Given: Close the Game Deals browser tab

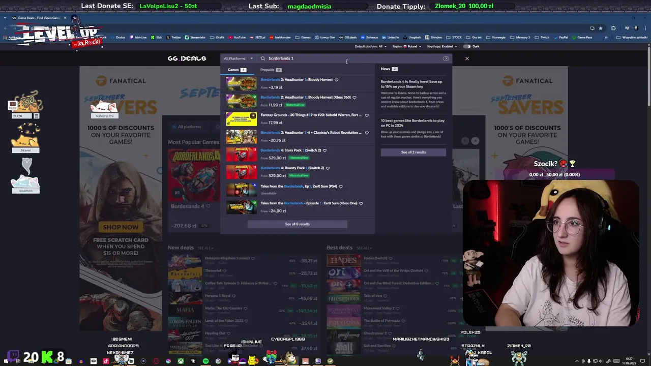Looking at the screenshot, I should [x=65, y=18].
